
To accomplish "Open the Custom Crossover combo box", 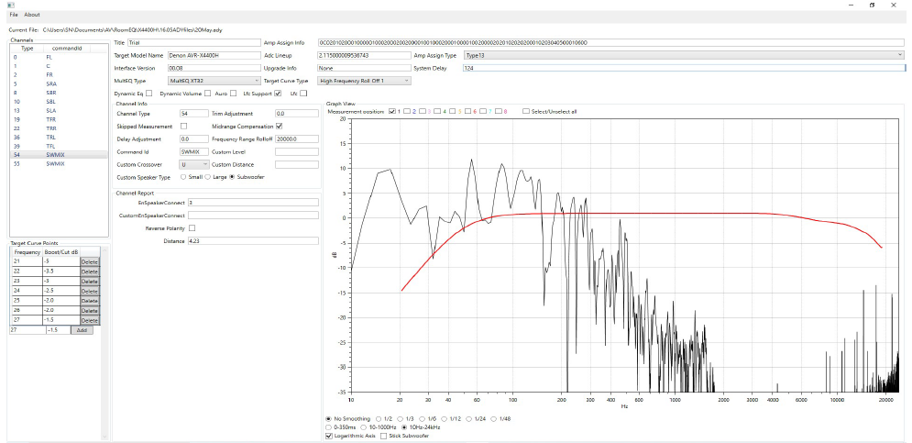I will (195, 163).
